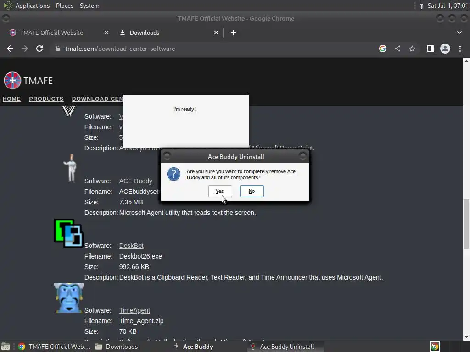Click scrollbar down arrow

(466, 337)
